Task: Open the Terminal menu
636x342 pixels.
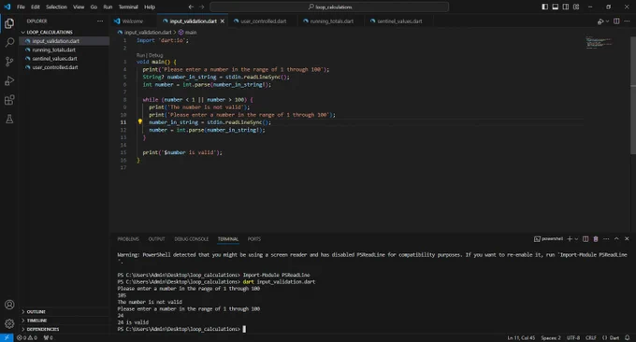Action: [128, 7]
